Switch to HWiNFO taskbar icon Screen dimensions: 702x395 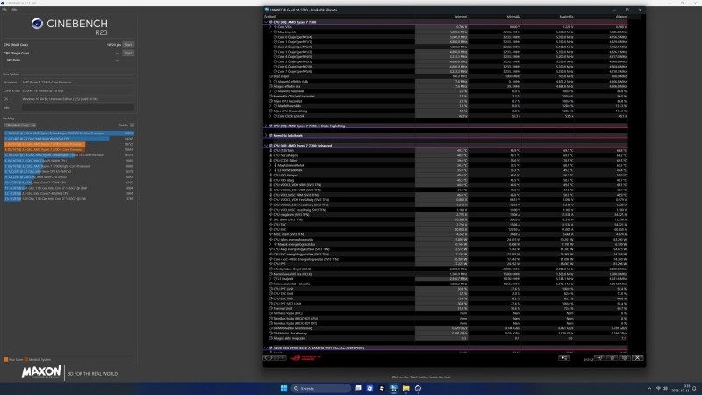click(x=394, y=388)
